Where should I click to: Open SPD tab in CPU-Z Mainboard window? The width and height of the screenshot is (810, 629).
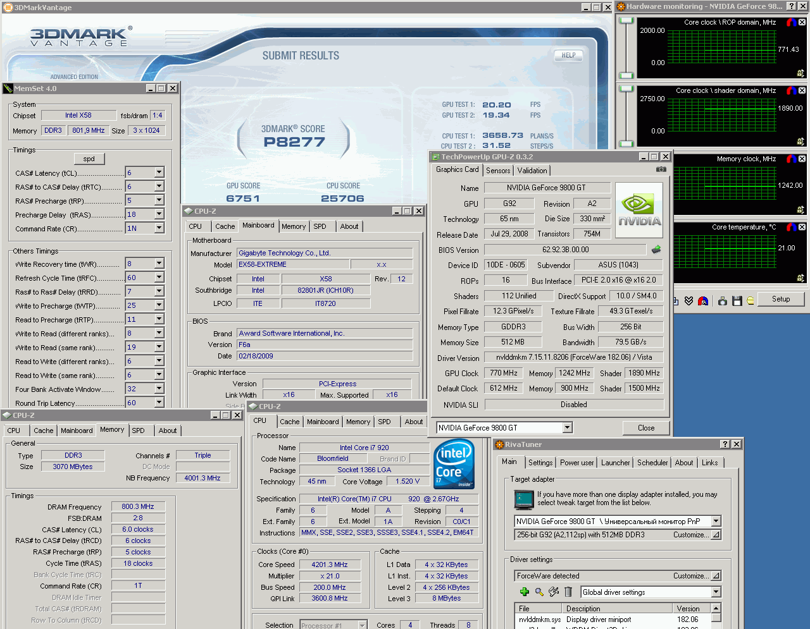click(x=320, y=226)
